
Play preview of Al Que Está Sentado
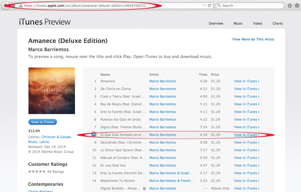tap(94, 135)
